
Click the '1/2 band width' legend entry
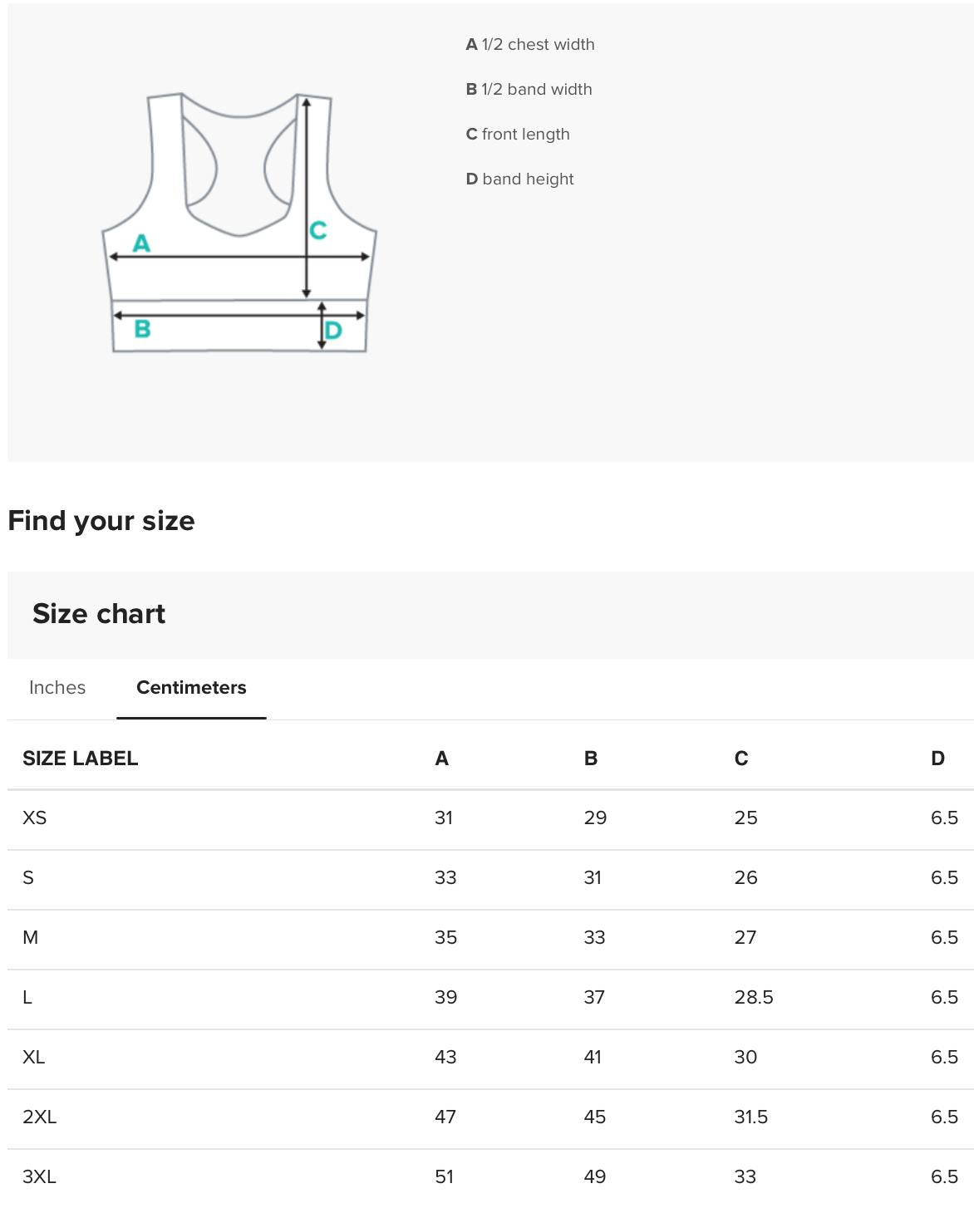click(x=529, y=90)
